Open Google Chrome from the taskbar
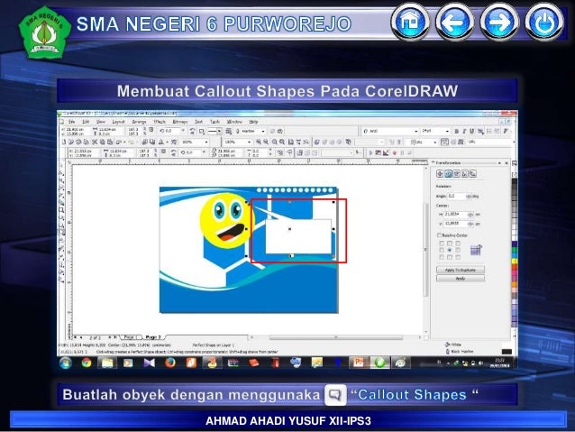Image resolution: width=575 pixels, height=432 pixels. (87, 363)
